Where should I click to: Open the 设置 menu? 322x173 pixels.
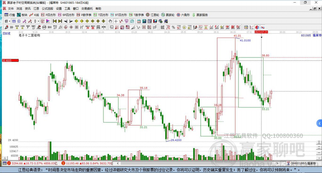click(59, 8)
